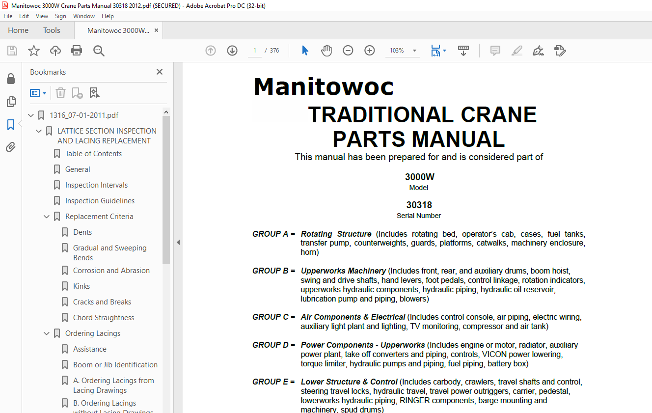Click the upload to cloud icon
652x413 pixels.
(55, 51)
